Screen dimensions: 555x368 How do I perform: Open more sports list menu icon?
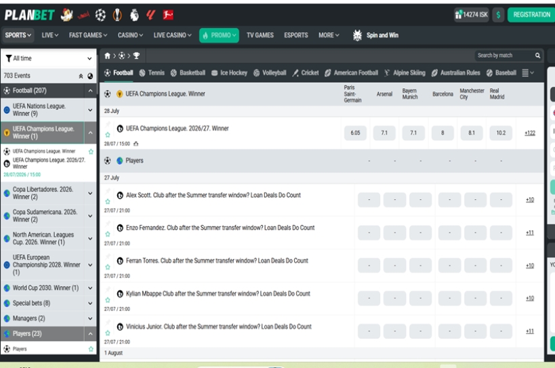528,73
